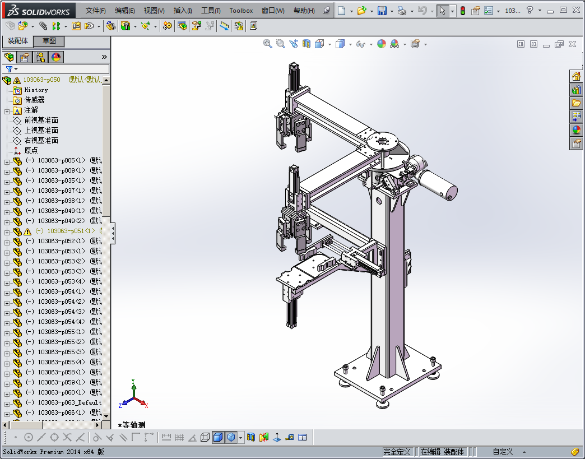Toggle Wireframe display mode in bottom toolbar
The width and height of the screenshot is (585, 459).
click(x=205, y=437)
